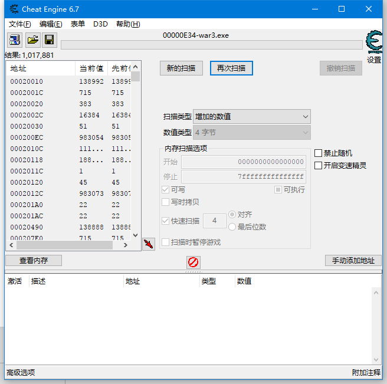Open the 数值类型 dropdown showing 4 字节
Screen dimensions: 387x384
tap(252, 133)
